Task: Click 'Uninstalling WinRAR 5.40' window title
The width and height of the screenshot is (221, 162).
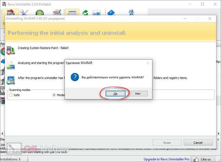Action: coord(35,19)
